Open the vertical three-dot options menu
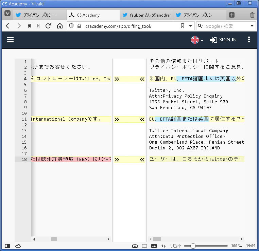The height and width of the screenshot is (251, 259). pyautogui.click(x=249, y=40)
